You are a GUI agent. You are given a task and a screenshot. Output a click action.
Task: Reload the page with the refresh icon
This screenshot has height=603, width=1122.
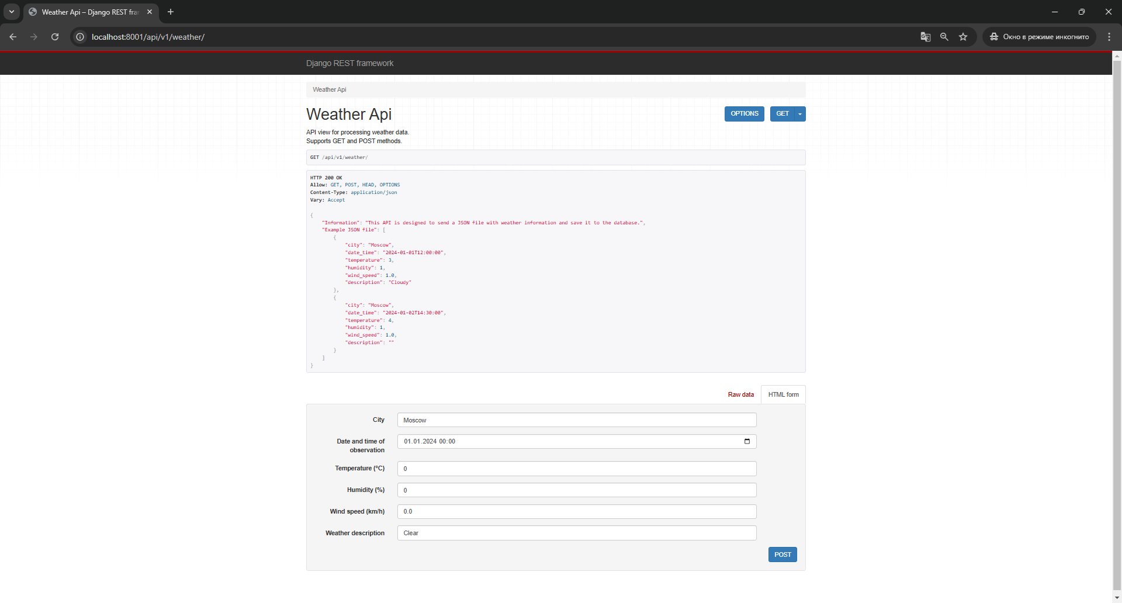pyautogui.click(x=55, y=37)
